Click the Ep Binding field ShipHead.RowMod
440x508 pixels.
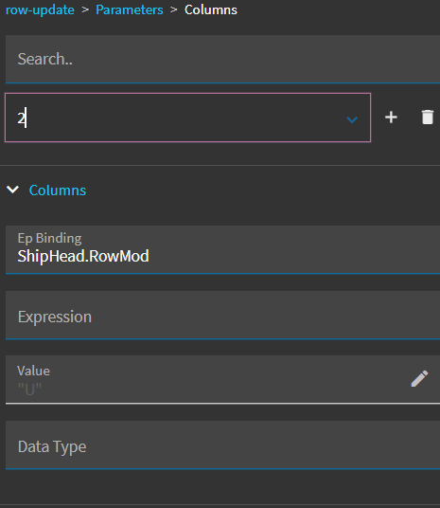point(222,250)
